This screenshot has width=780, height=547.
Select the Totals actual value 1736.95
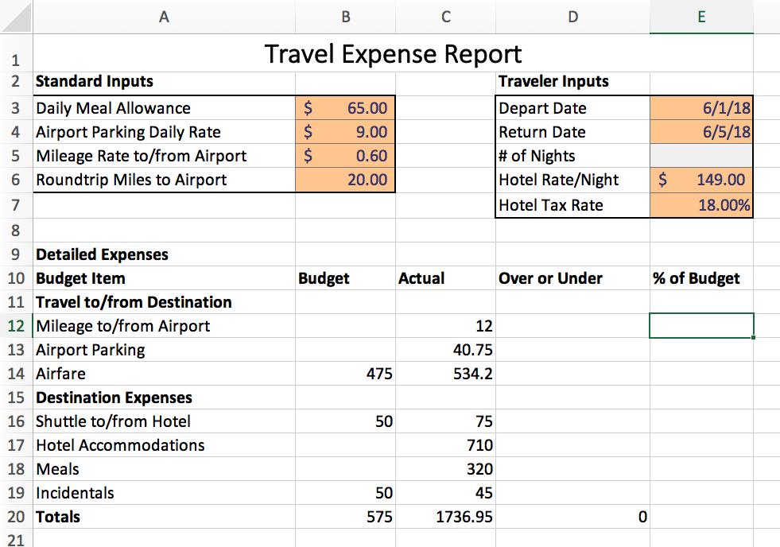click(446, 517)
